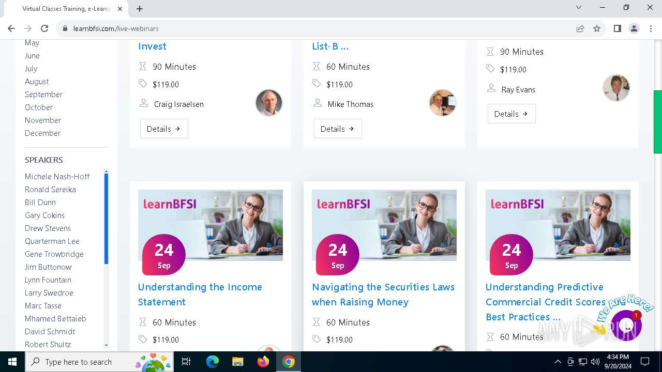
Task: Click Mike Thomas's speaker photo
Action: tap(443, 103)
